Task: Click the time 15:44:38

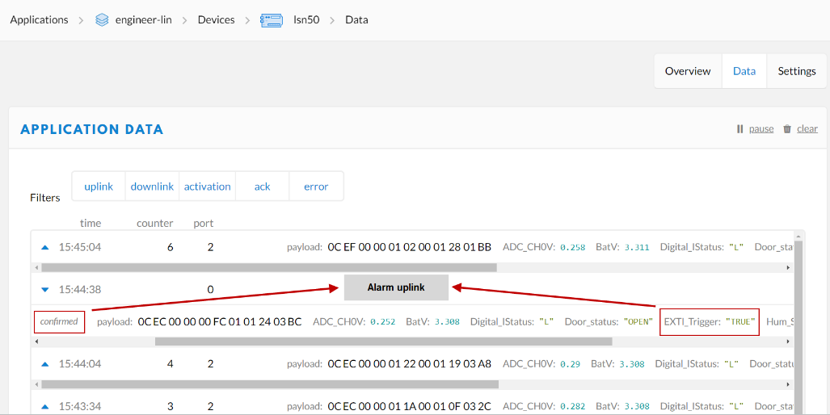Action: 80,289
